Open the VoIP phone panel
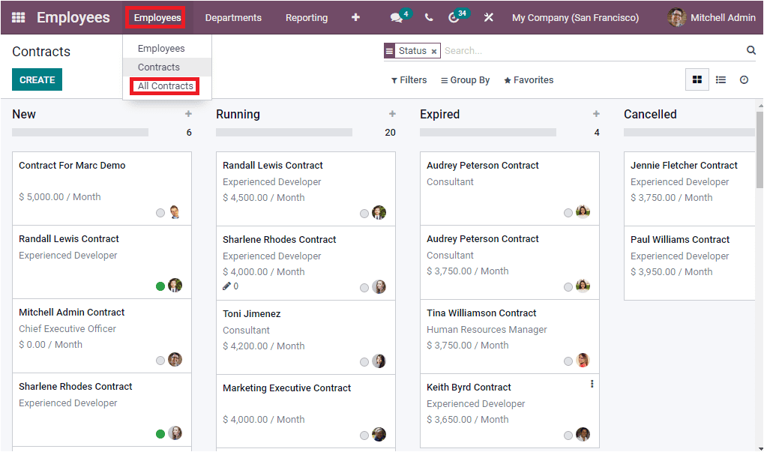 (428, 16)
